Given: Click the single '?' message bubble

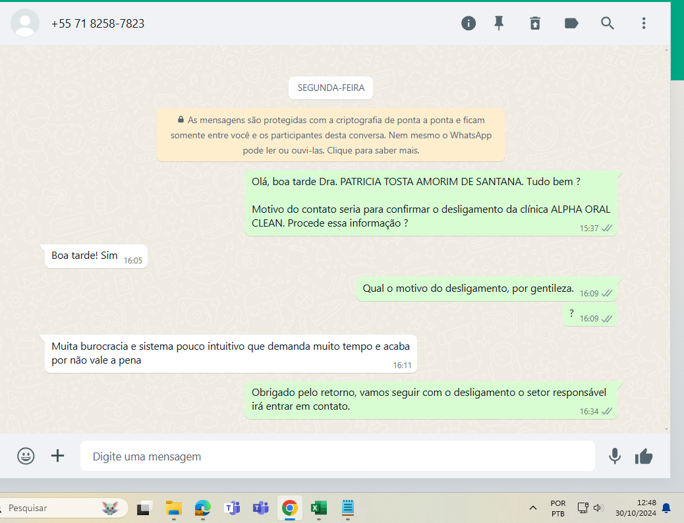Looking at the screenshot, I should [x=590, y=315].
